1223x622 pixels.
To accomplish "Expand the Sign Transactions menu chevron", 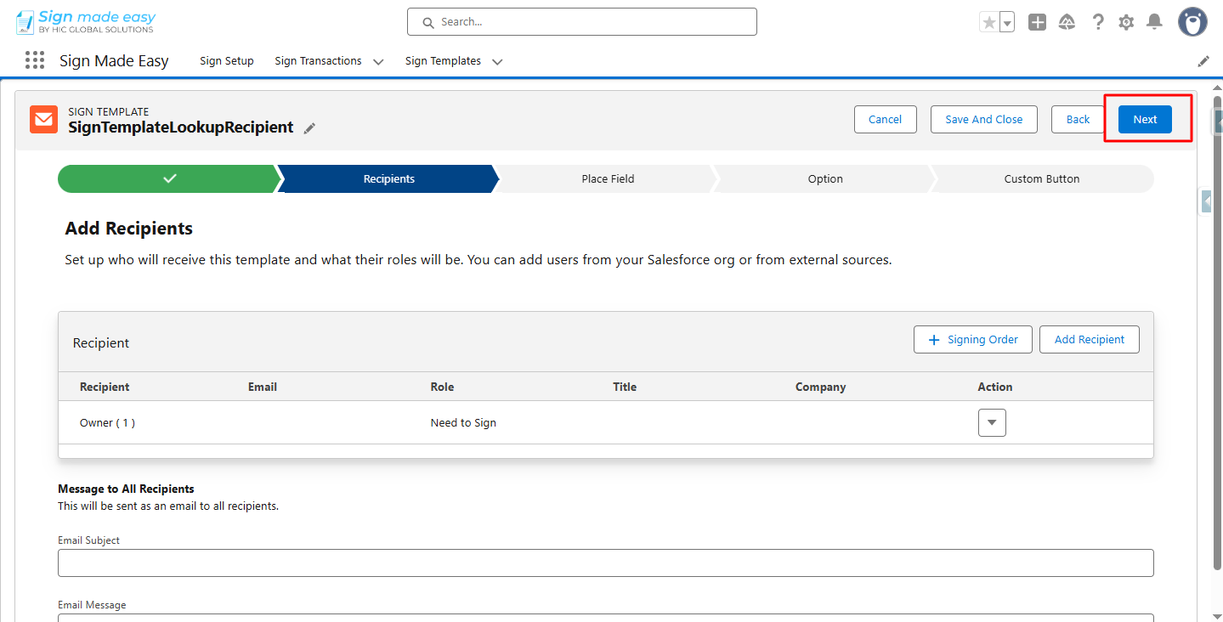I will coord(378,61).
